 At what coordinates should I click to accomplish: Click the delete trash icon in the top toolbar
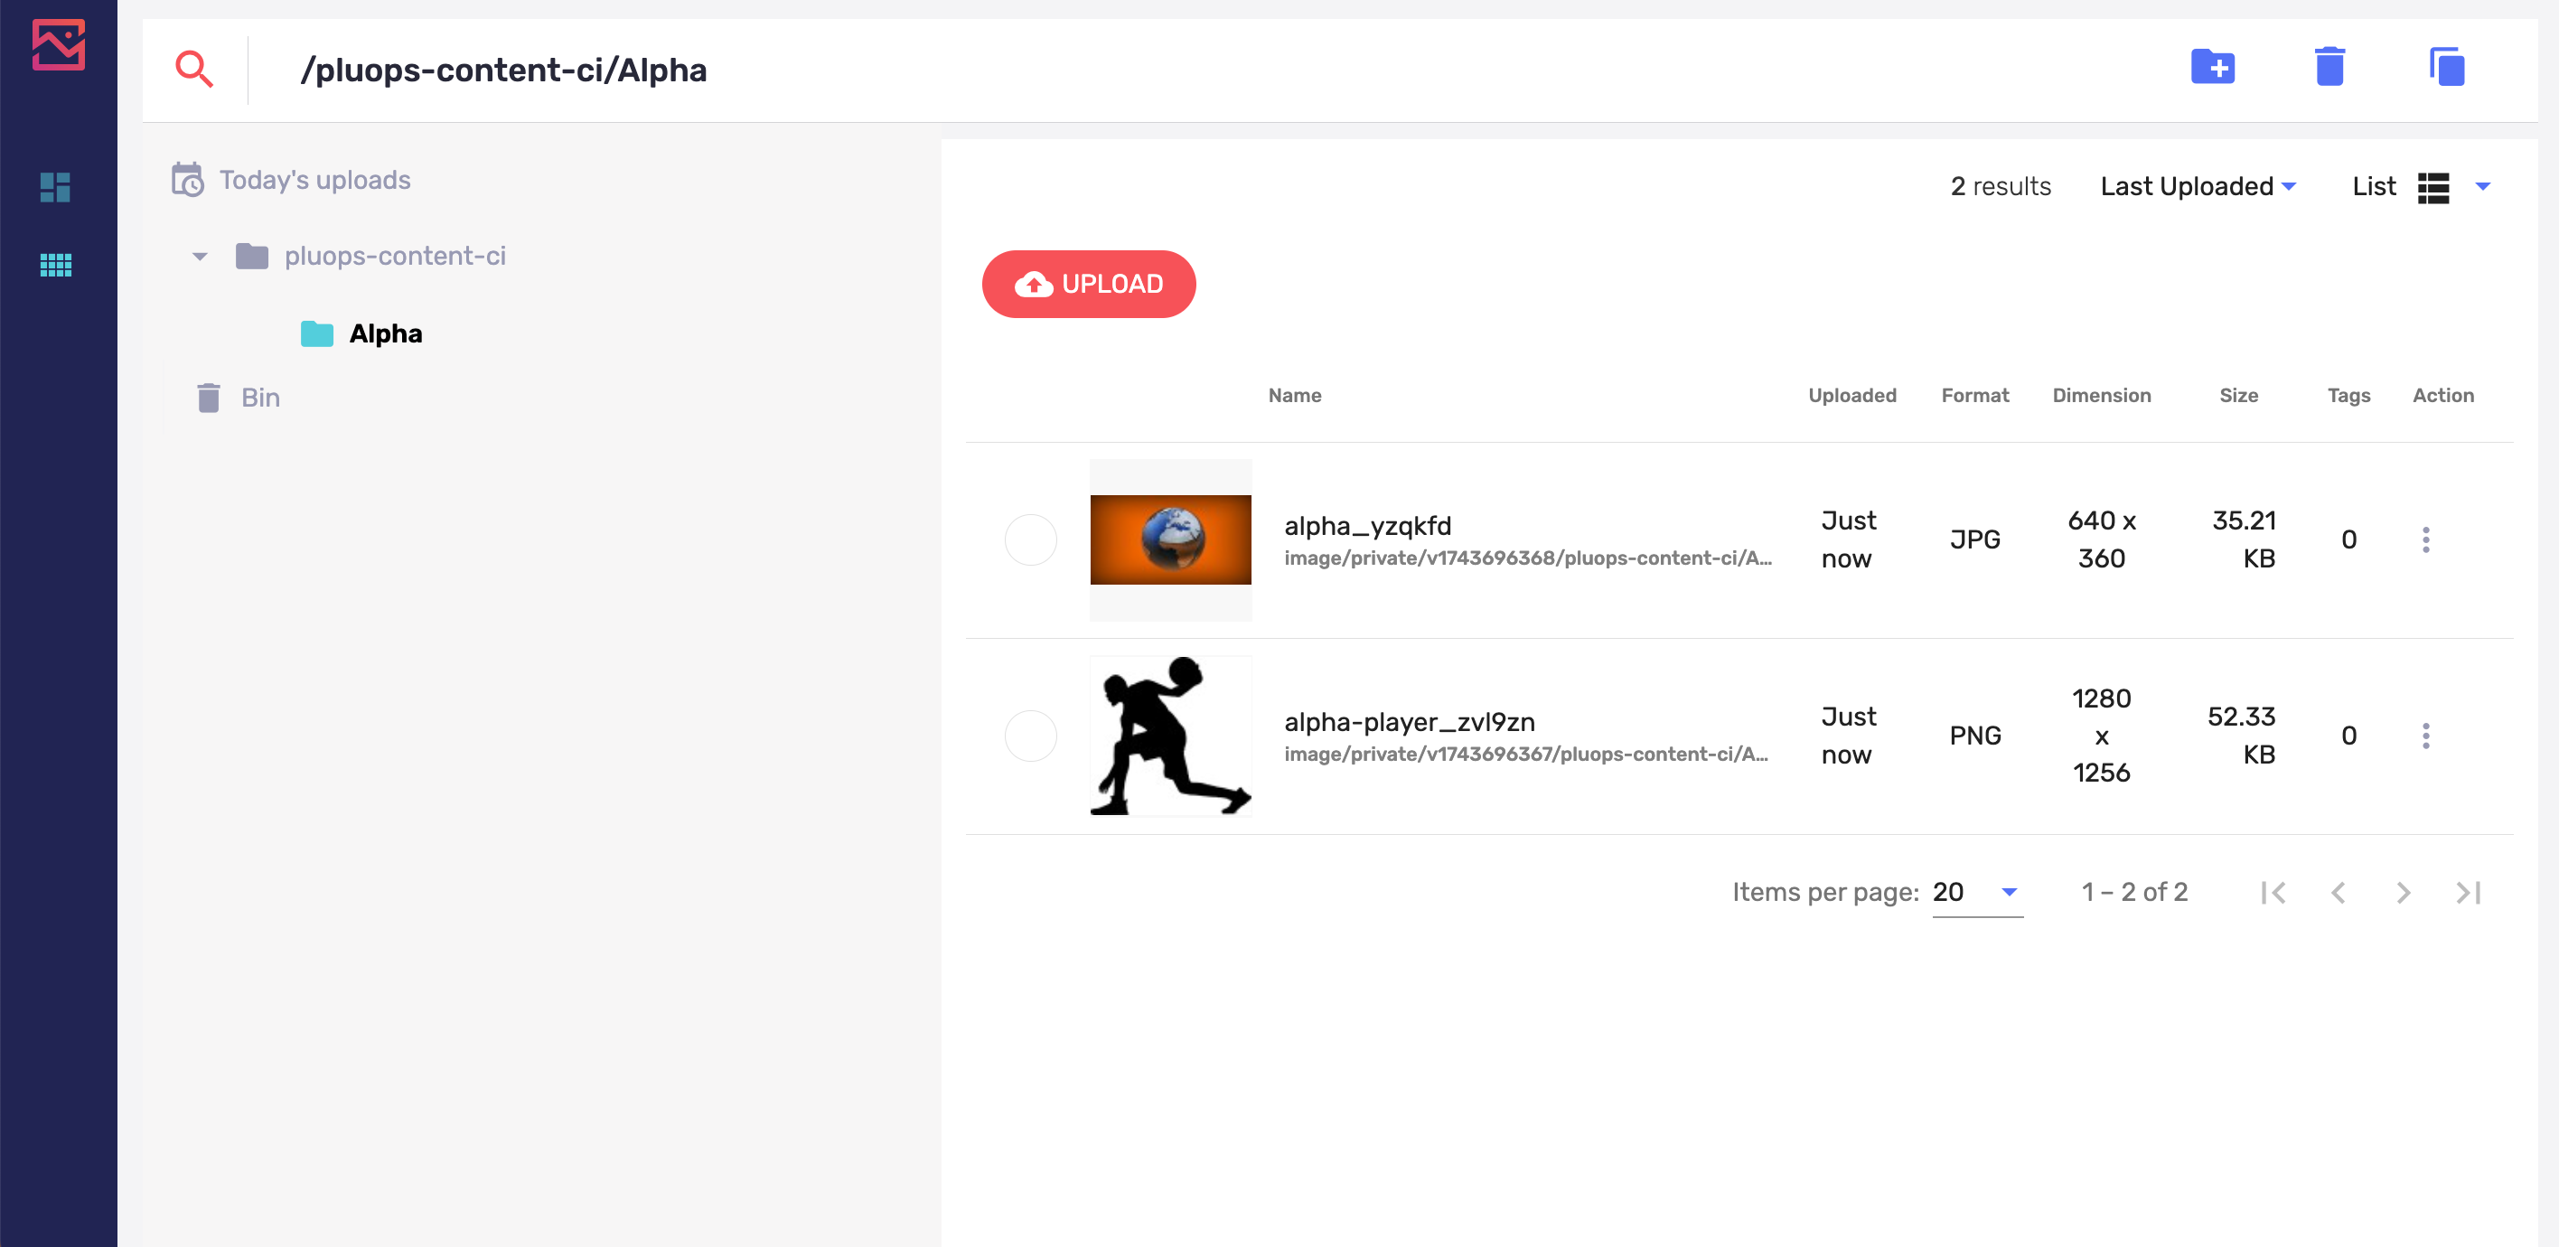click(x=2329, y=67)
